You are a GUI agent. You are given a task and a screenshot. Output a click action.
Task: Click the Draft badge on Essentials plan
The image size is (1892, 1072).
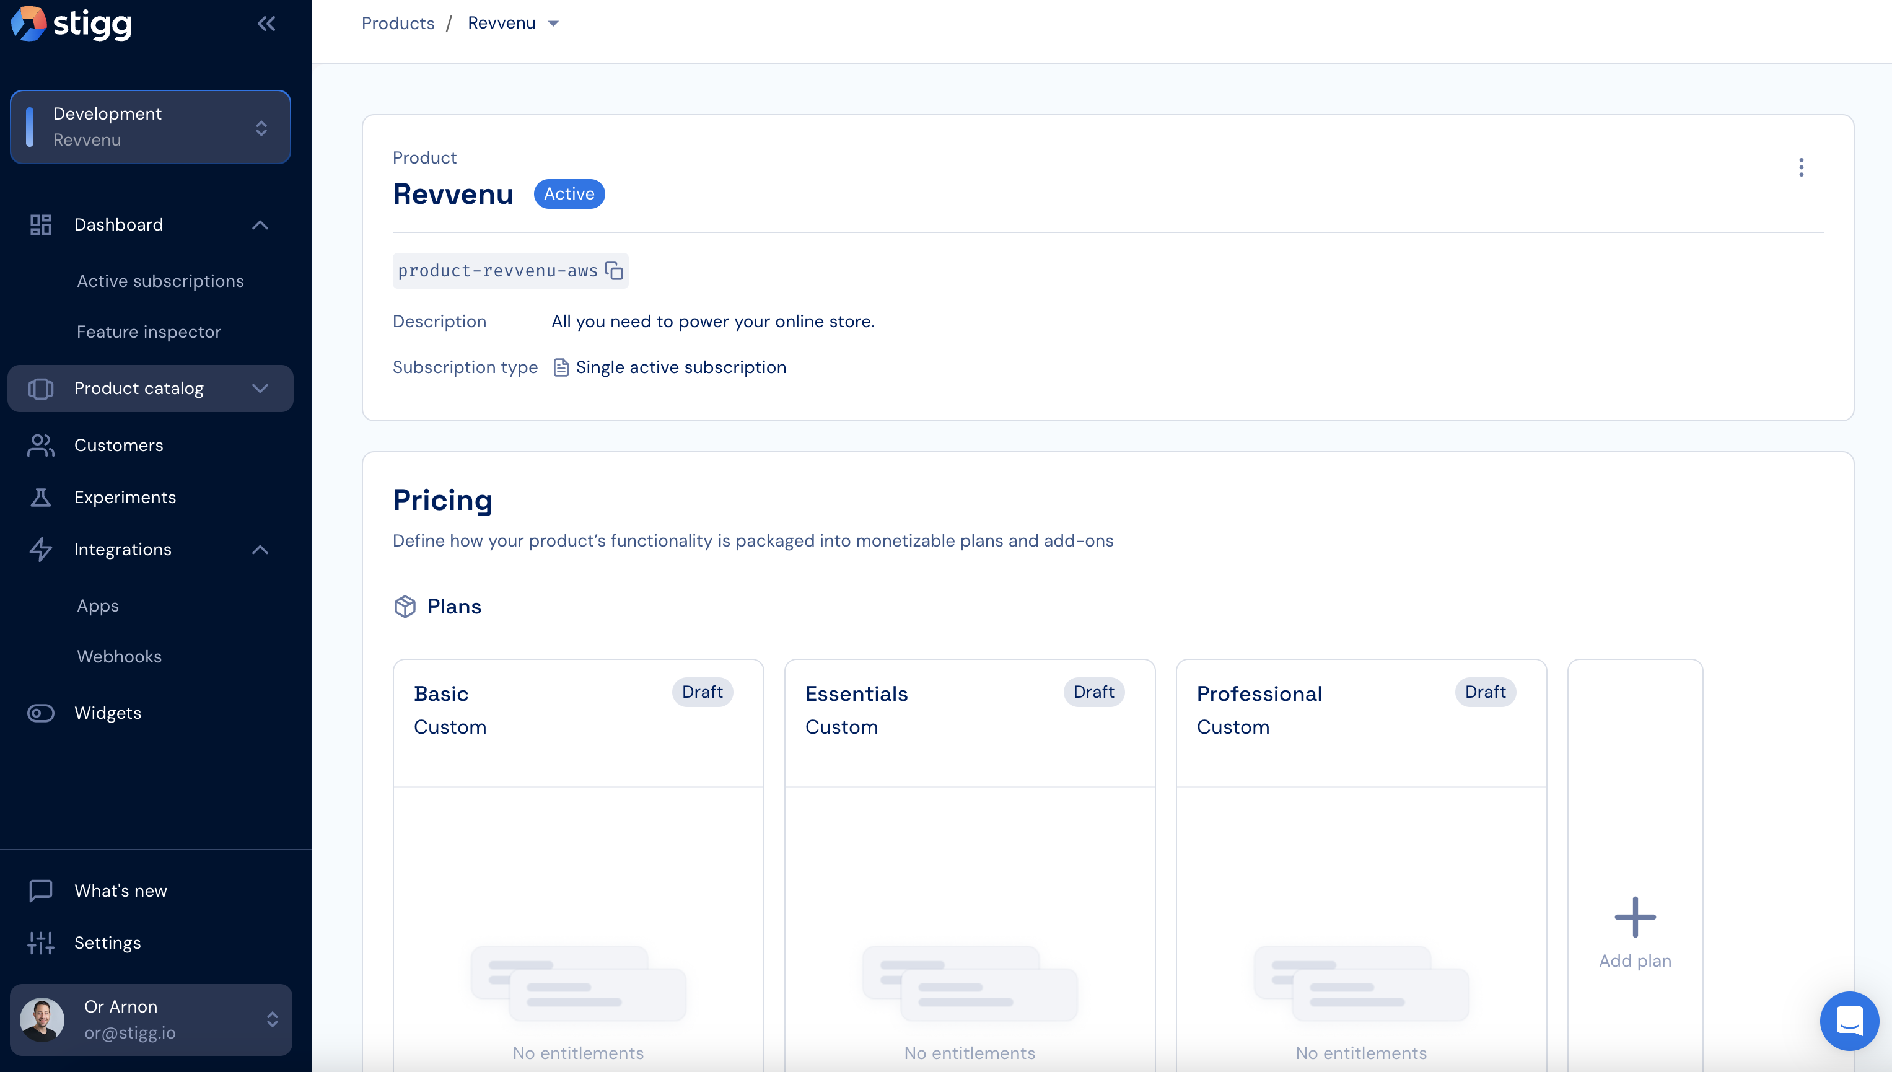tap(1093, 692)
